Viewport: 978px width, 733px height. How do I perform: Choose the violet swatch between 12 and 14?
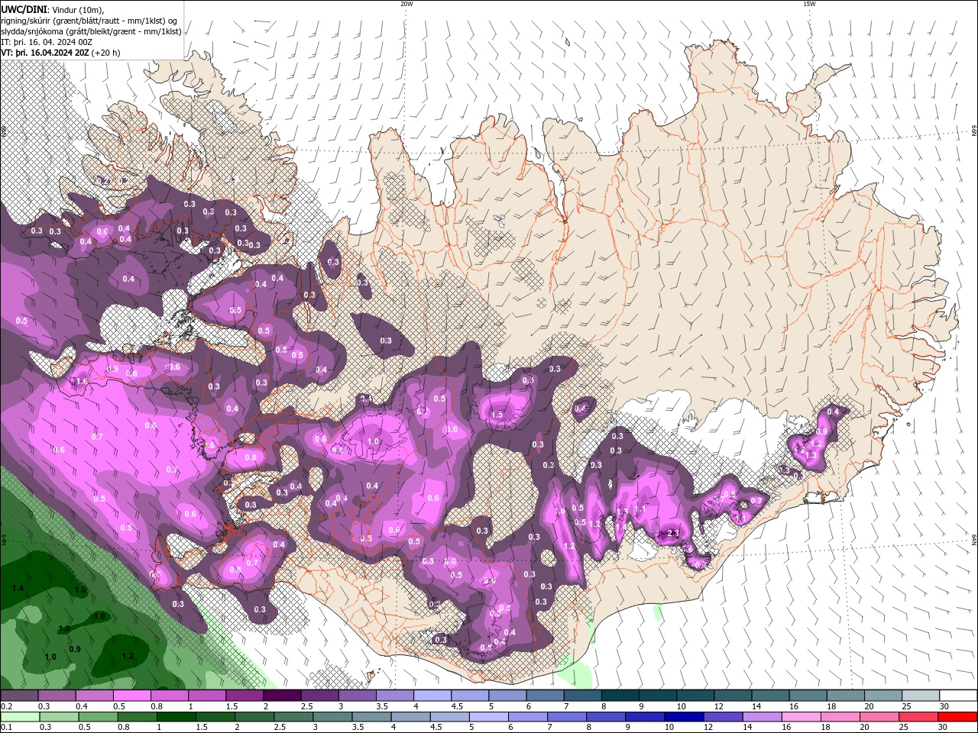(x=723, y=717)
